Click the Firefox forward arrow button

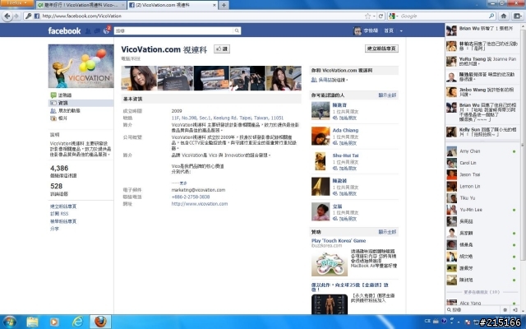(x=16, y=16)
